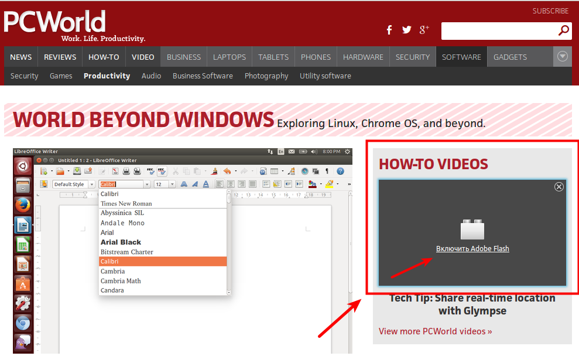Expand the PCWorld navigation more arrow
The image size is (579, 356).
(563, 56)
